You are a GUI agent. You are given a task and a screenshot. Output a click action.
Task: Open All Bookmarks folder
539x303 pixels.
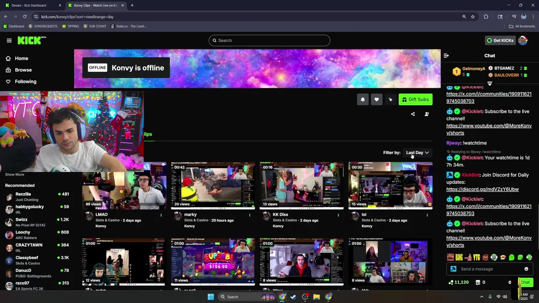(x=522, y=26)
